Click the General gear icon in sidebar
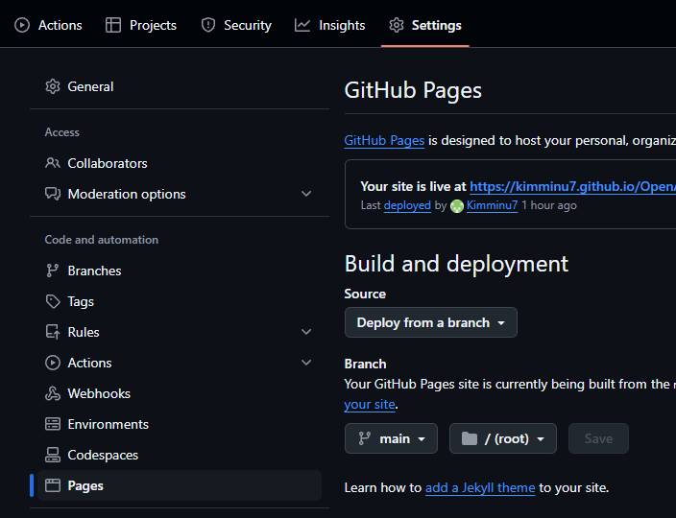The width and height of the screenshot is (676, 518). (x=53, y=86)
